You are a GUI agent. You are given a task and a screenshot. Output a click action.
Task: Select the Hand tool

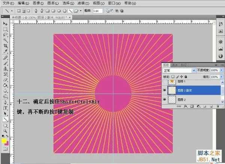click(5, 125)
